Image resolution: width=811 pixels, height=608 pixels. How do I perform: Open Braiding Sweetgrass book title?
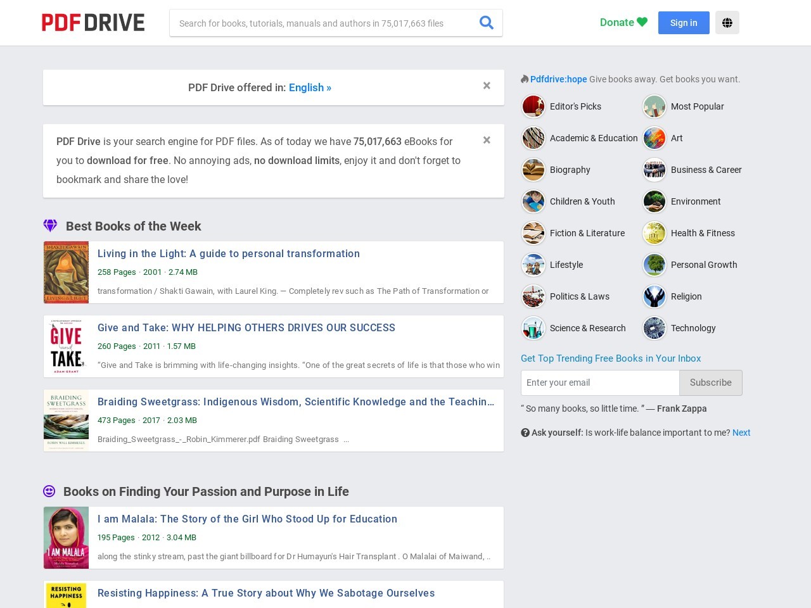[x=296, y=402]
